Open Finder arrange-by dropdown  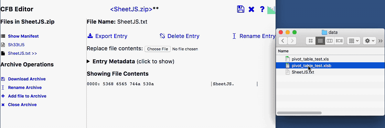click(354, 41)
